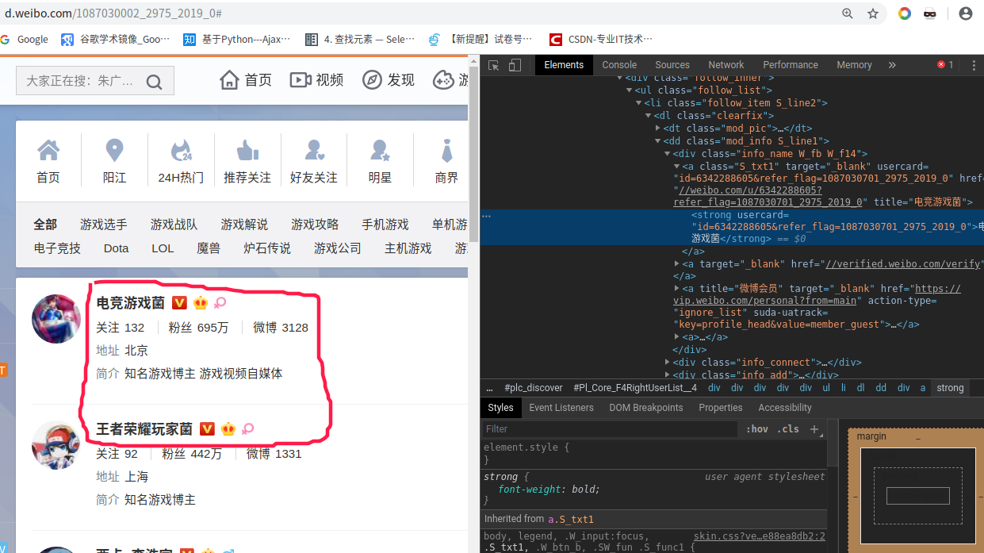This screenshot has height=553, width=984.
Task: Expand the div class="info_connect" node
Action: (x=667, y=363)
